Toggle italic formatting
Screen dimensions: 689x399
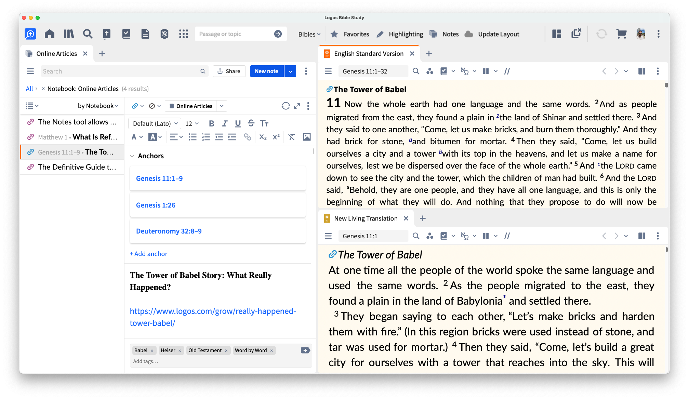pyautogui.click(x=225, y=123)
